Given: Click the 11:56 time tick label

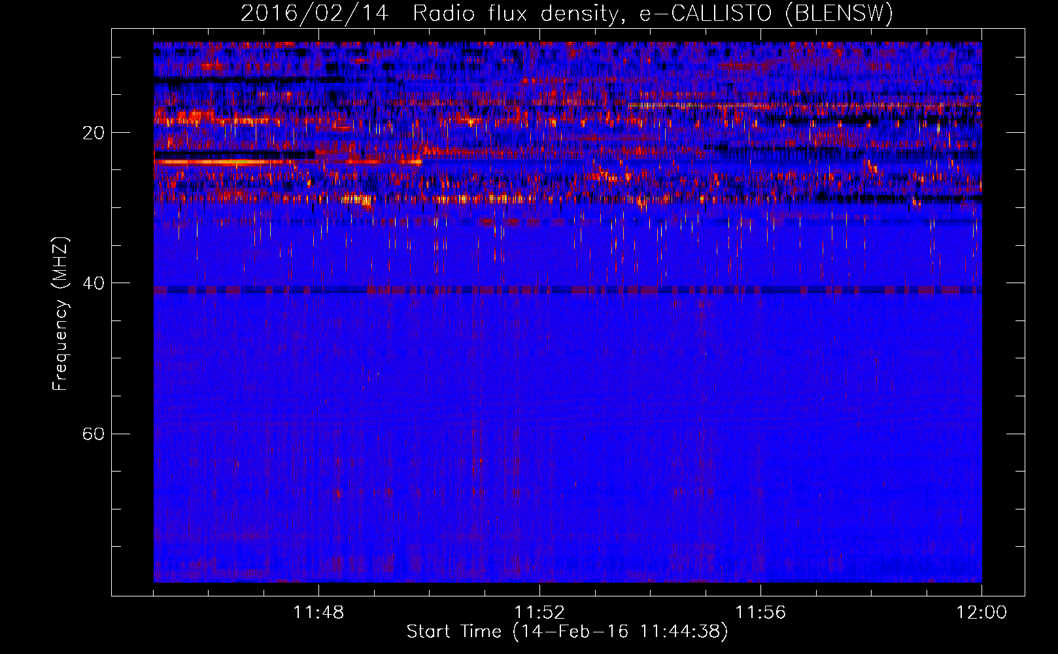Looking at the screenshot, I should (760, 613).
